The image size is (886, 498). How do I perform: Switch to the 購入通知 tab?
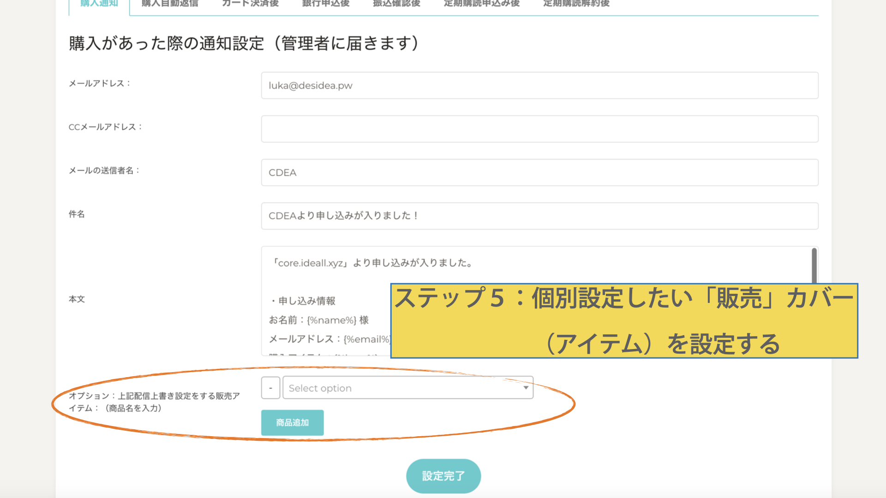coord(99,4)
